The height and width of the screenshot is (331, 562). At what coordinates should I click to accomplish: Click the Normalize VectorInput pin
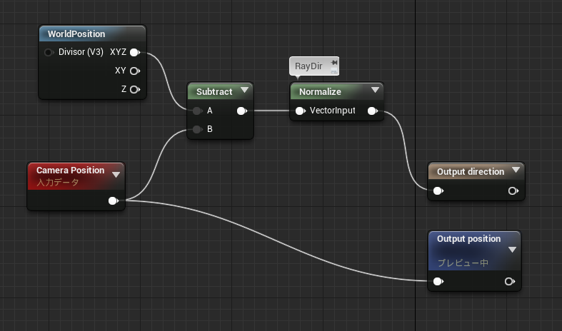301,111
